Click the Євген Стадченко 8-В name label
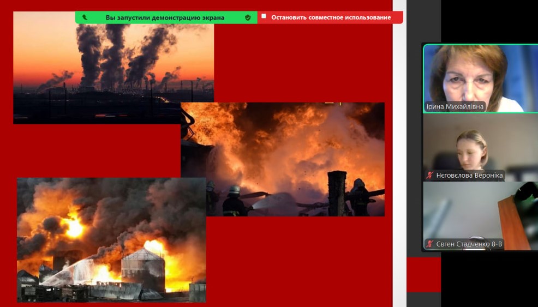Screen dimensions: 538x307 pos(469,244)
